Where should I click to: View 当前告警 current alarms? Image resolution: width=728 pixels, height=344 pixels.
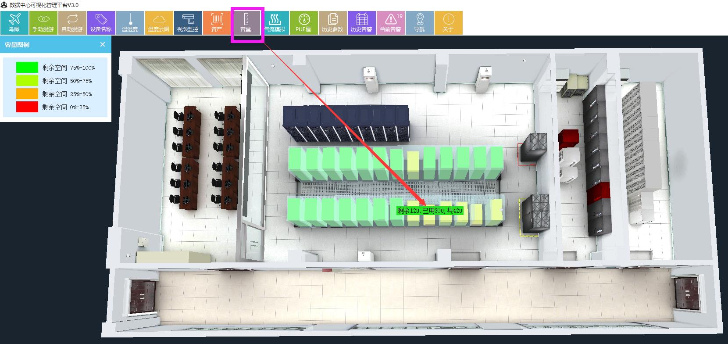[390, 23]
